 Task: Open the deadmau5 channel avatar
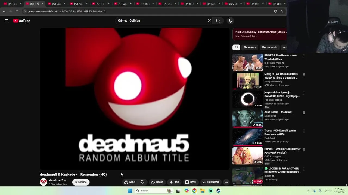point(43,182)
